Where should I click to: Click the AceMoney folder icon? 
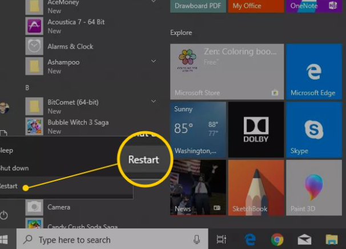pos(34,6)
